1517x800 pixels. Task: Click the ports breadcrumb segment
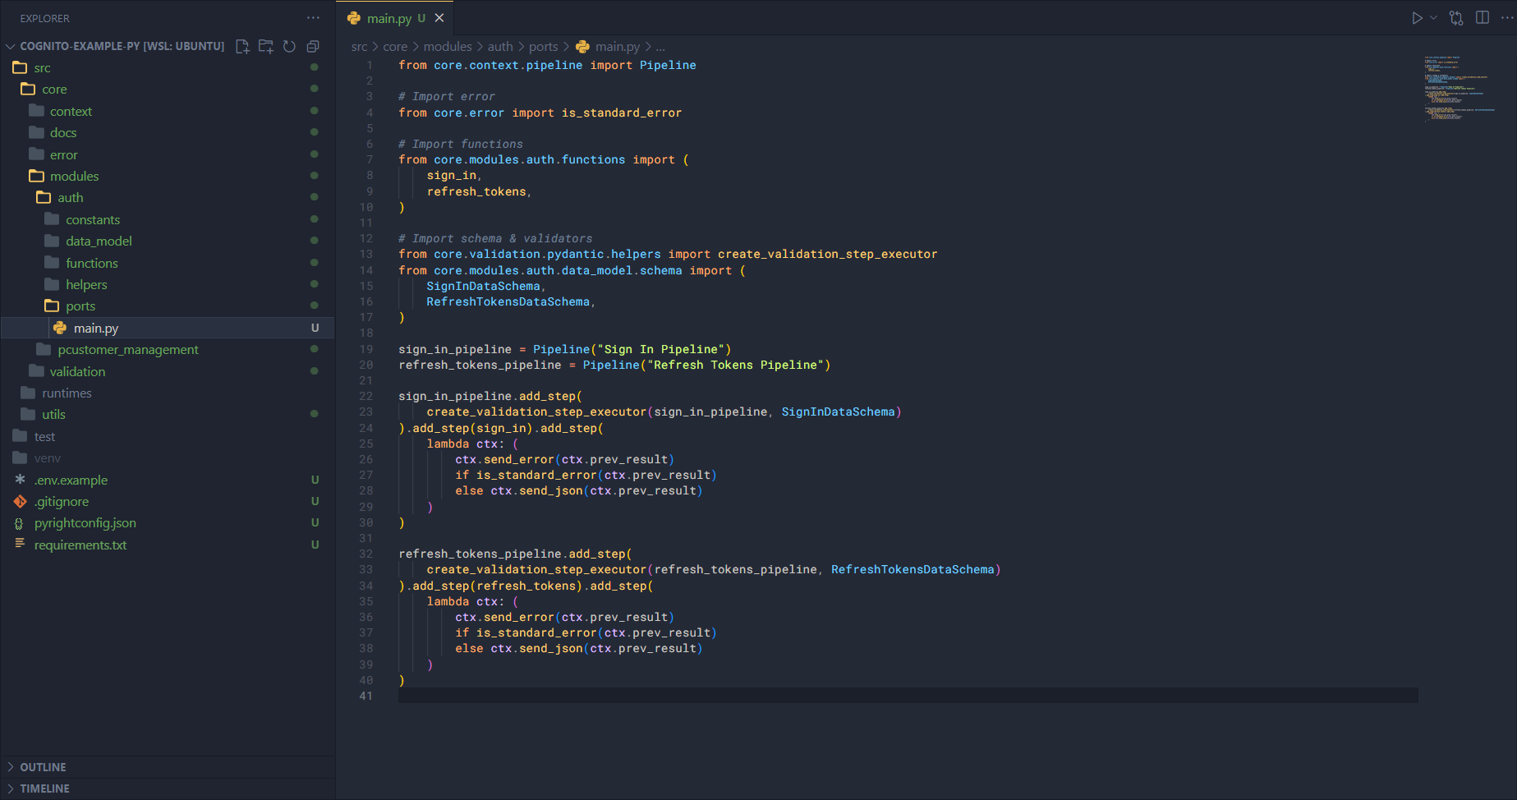pos(543,47)
